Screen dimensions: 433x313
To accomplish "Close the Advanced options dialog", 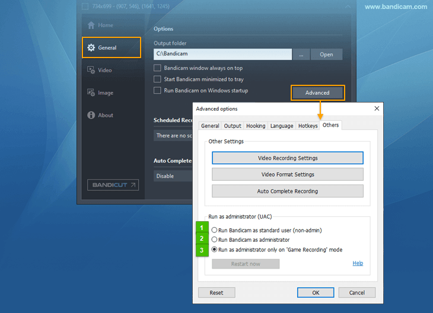I will tap(377, 108).
